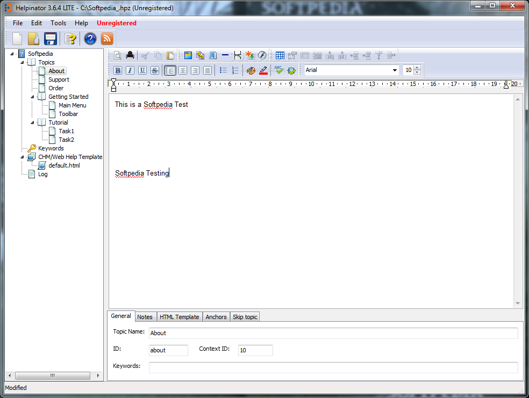This screenshot has height=398, width=529.
Task: Insert a bookmark anchor icon
Action: (x=213, y=56)
